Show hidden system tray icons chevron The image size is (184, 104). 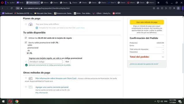155,101
